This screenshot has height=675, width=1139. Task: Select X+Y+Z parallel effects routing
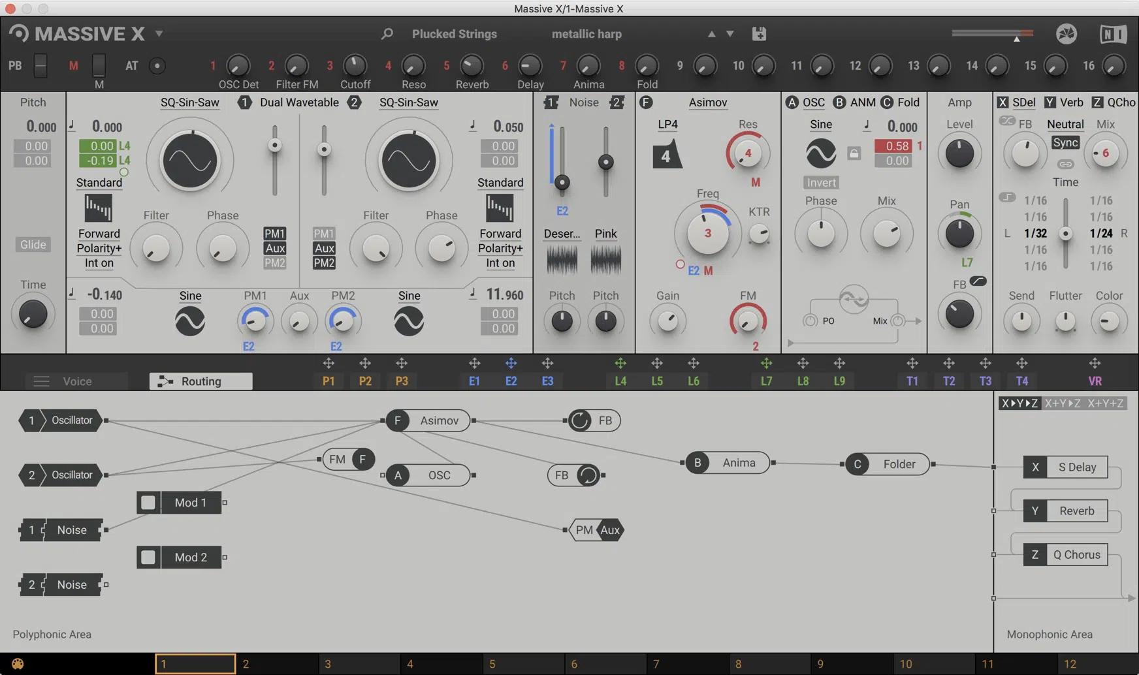click(x=1105, y=403)
